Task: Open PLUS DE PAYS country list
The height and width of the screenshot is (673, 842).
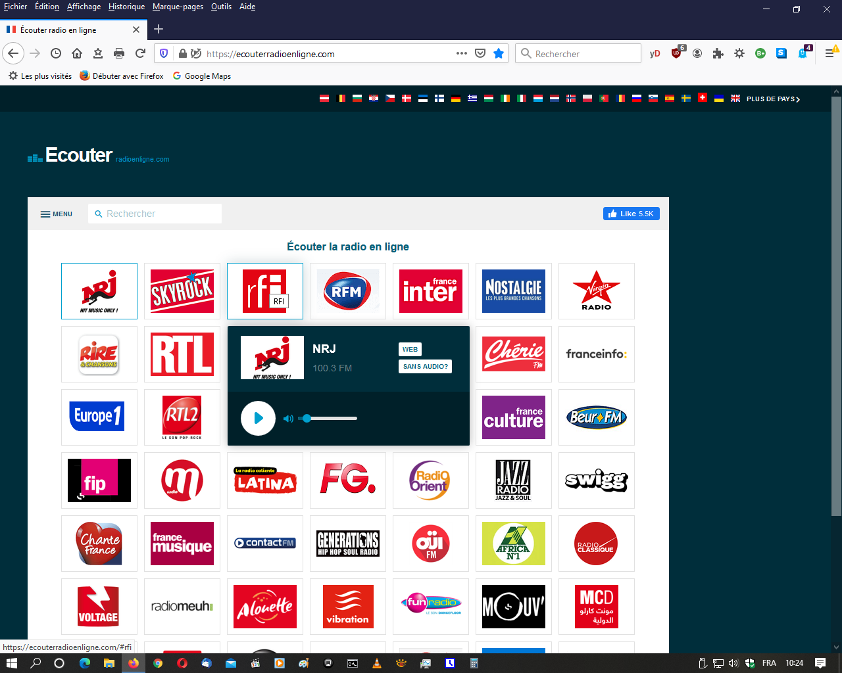Action: pyautogui.click(x=773, y=99)
